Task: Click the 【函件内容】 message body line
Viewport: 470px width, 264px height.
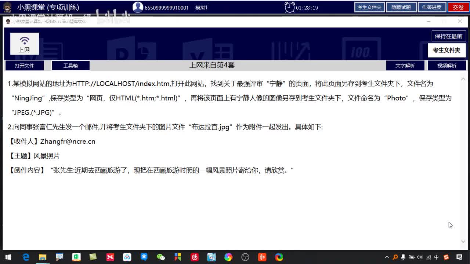Action: 151,170
